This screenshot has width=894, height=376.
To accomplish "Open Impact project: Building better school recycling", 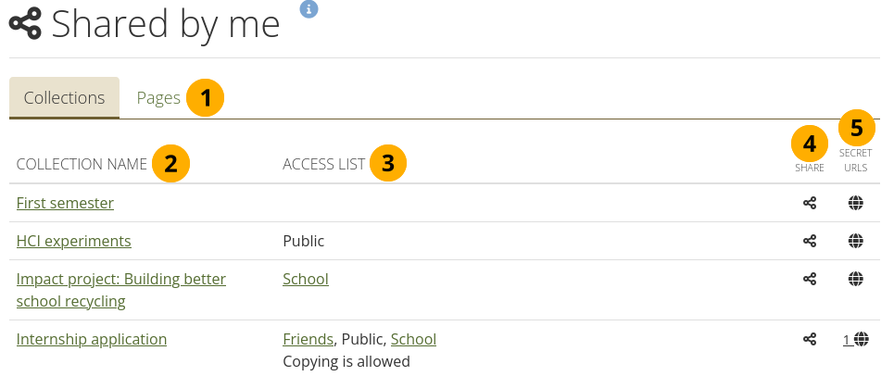I will (120, 279).
